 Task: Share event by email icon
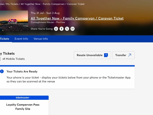[x=72, y=29]
